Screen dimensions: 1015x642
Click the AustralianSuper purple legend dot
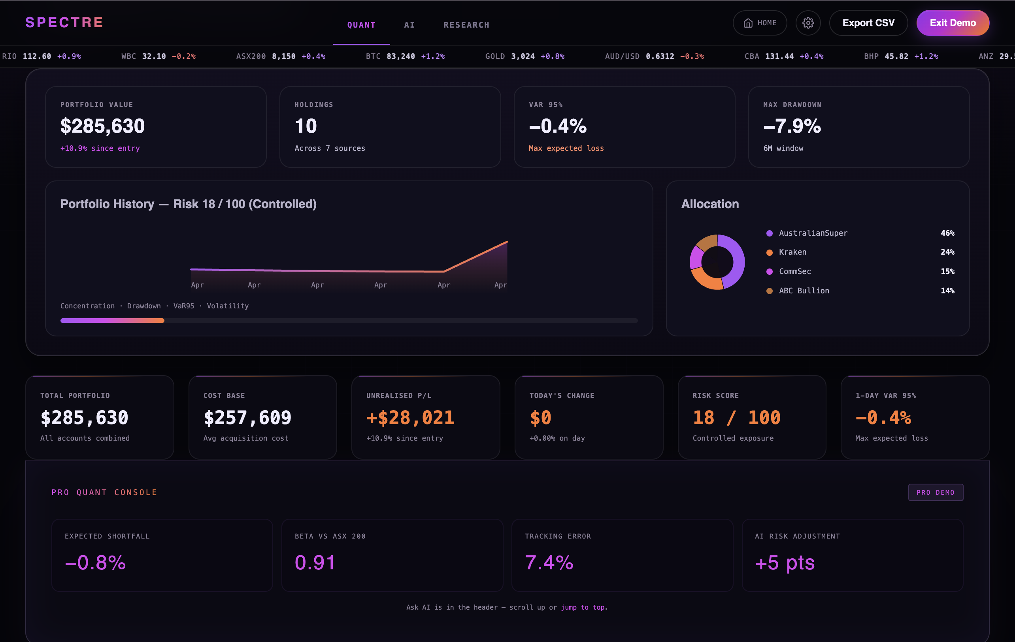coord(769,233)
